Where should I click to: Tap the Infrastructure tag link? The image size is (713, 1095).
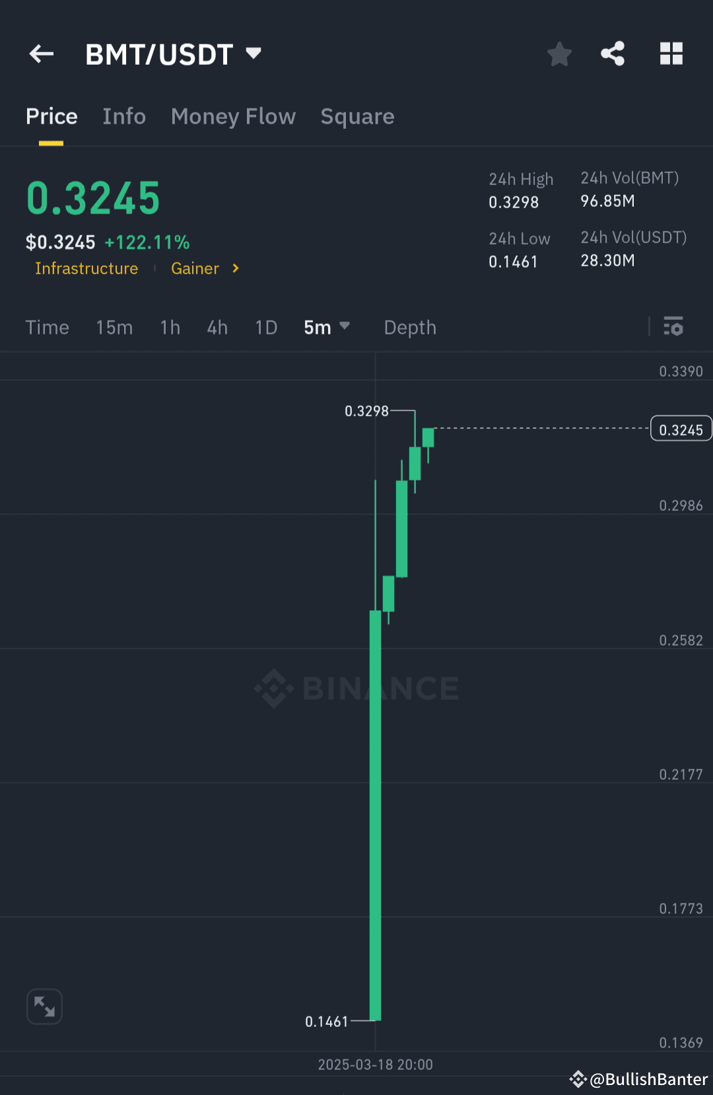[86, 268]
